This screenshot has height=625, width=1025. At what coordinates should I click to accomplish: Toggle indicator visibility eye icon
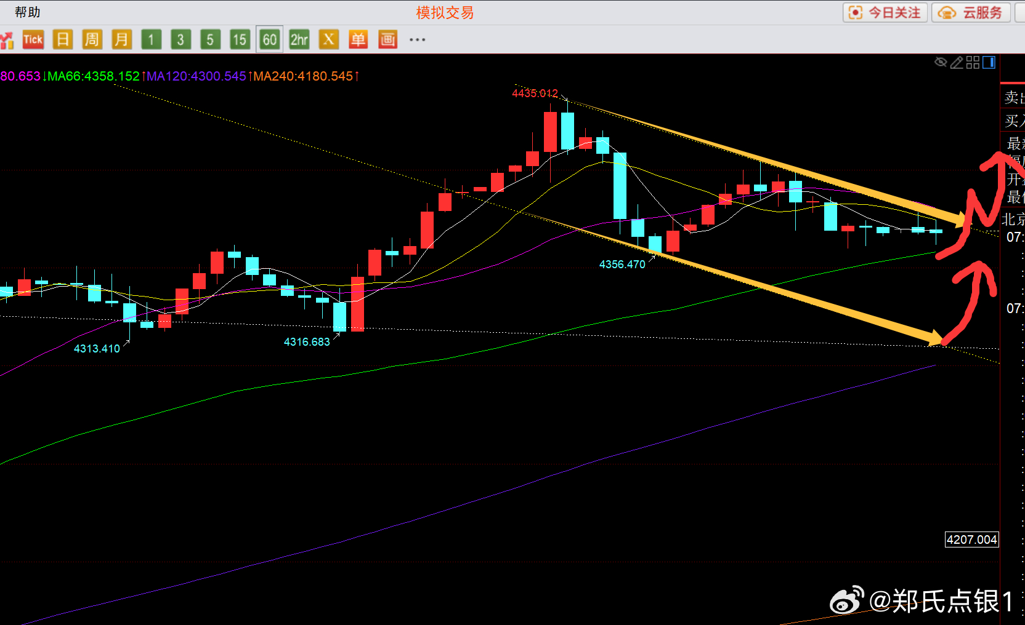(x=941, y=62)
